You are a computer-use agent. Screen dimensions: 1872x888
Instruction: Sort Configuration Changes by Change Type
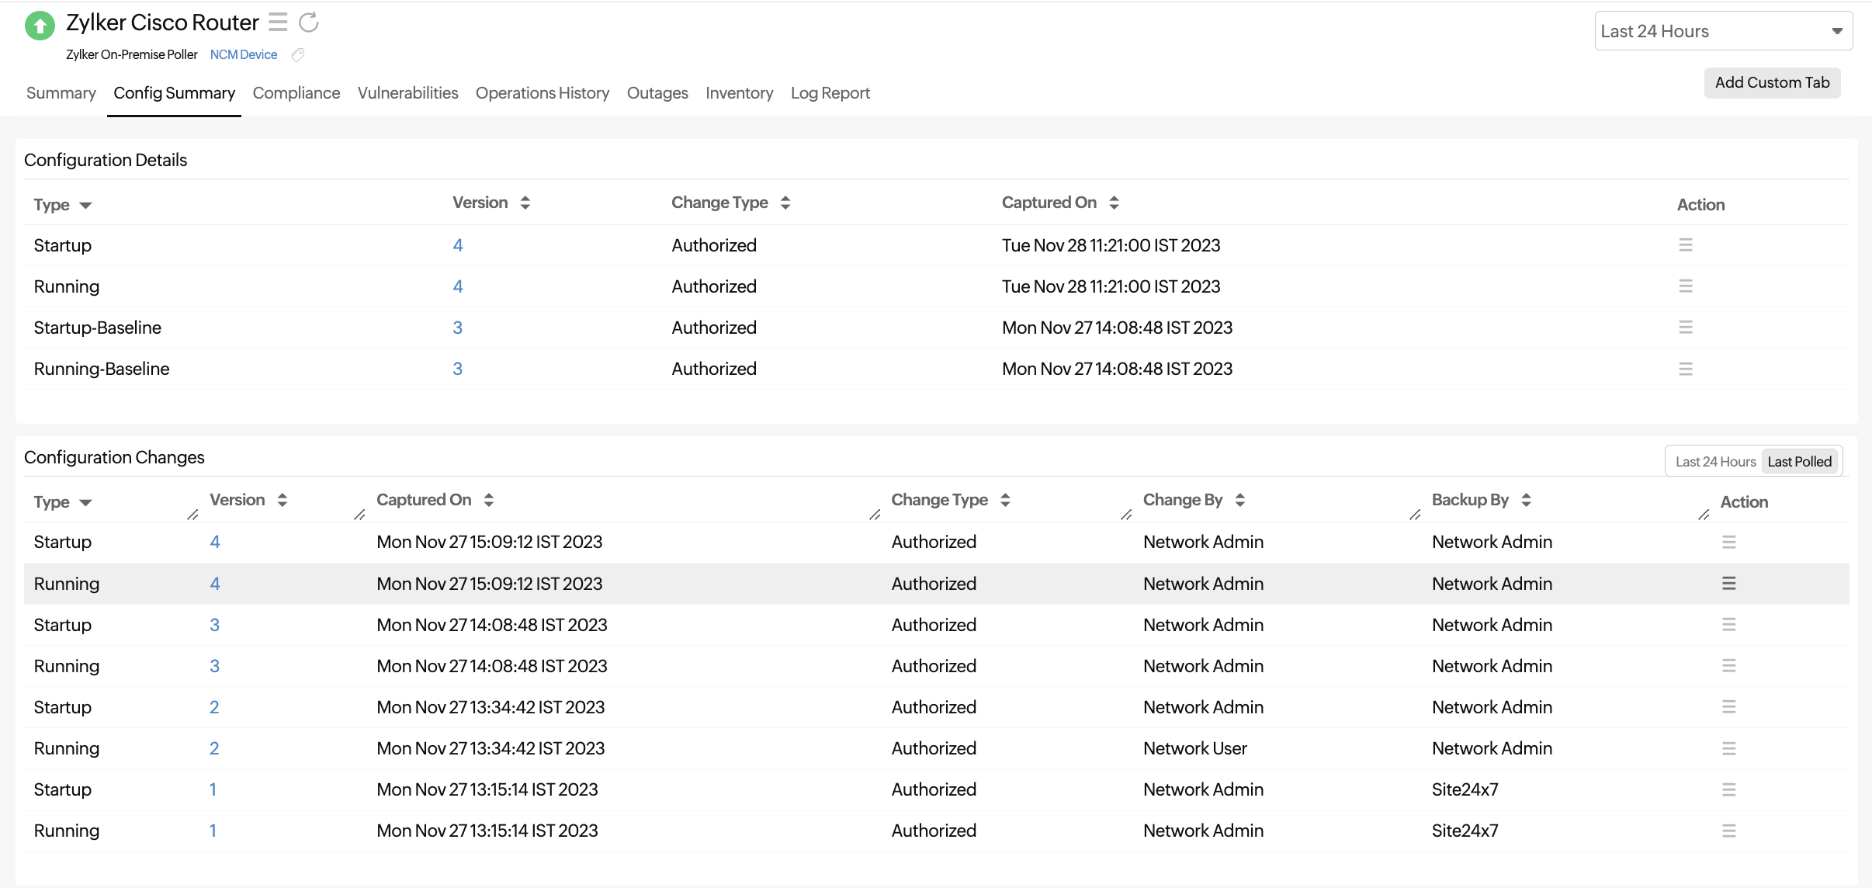1006,500
